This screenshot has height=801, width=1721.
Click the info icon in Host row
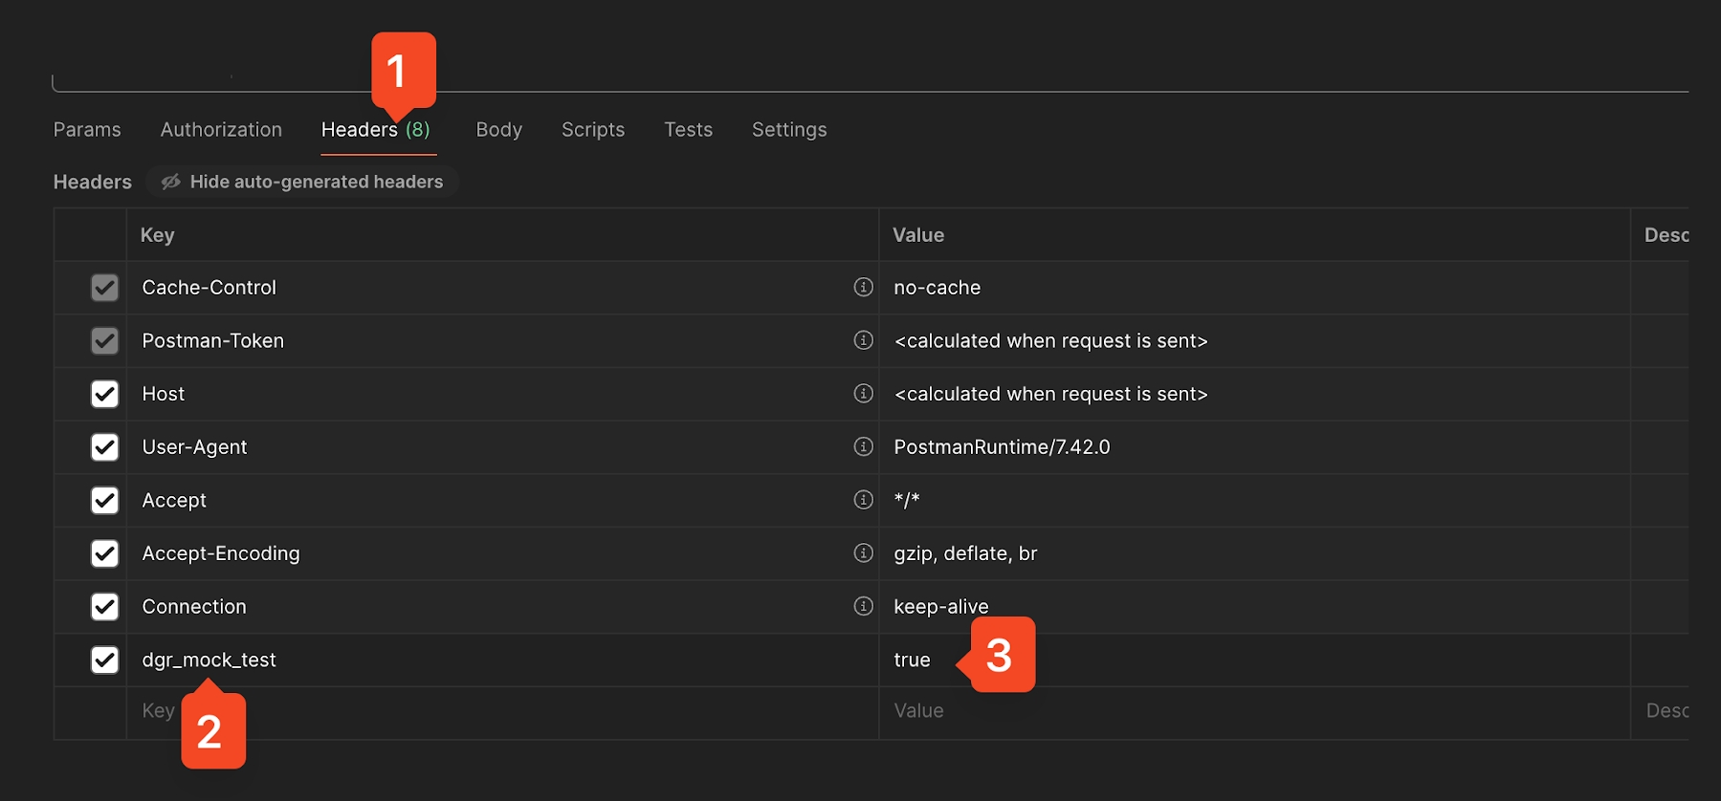tap(863, 394)
